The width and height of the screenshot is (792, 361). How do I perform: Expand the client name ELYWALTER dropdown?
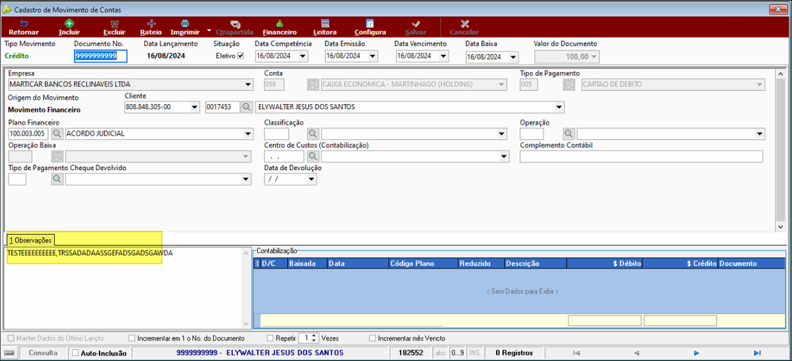click(x=559, y=107)
